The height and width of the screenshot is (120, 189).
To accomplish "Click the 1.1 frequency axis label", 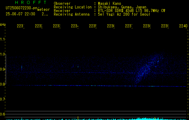I will 2,39.
